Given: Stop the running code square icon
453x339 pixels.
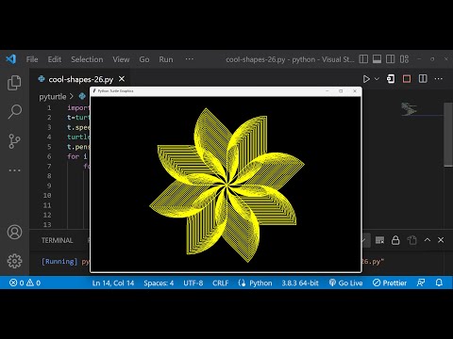Looking at the screenshot, I should [x=407, y=79].
